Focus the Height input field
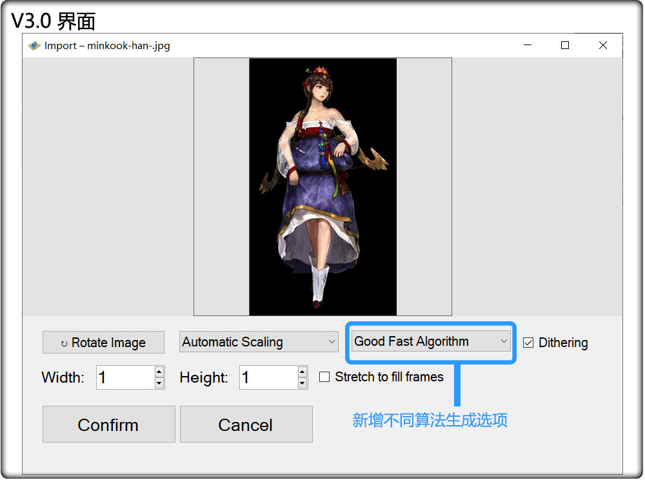Viewport: 645px width, 480px height. [268, 378]
